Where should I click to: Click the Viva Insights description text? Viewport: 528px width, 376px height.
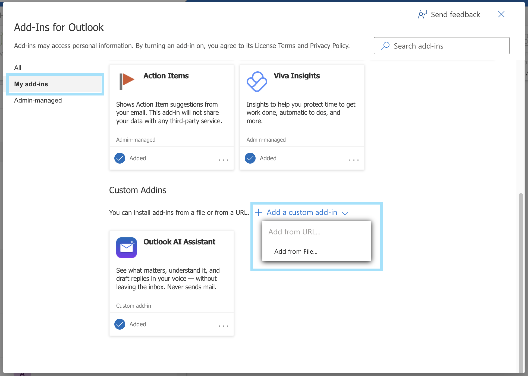pyautogui.click(x=301, y=113)
